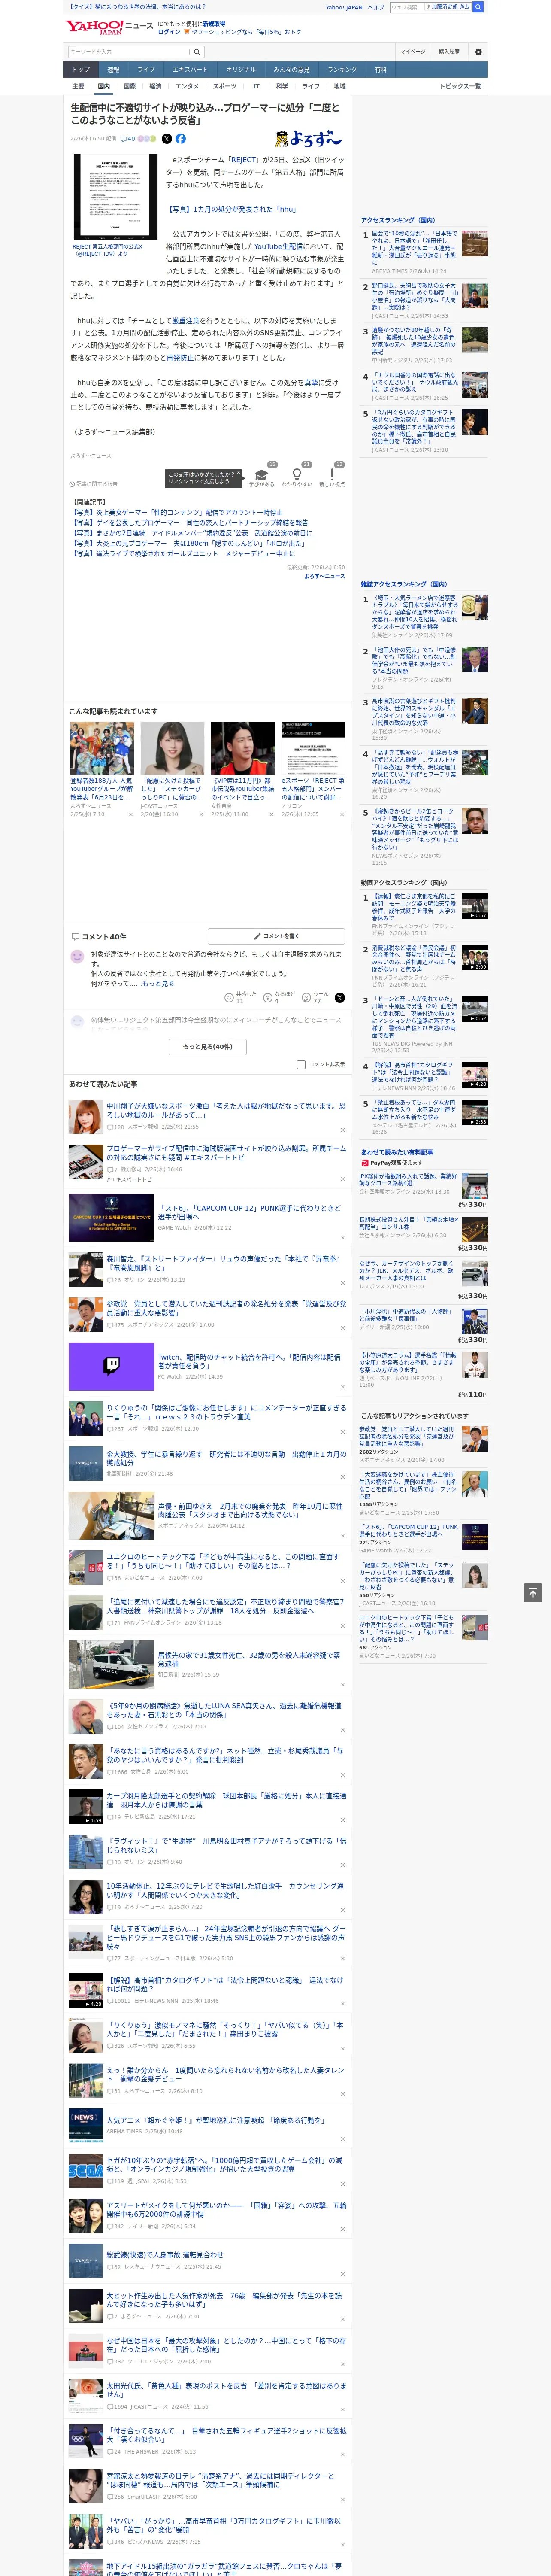The image size is (551, 2576).
Task: Click the keyword search input field
Action: [x=128, y=52]
